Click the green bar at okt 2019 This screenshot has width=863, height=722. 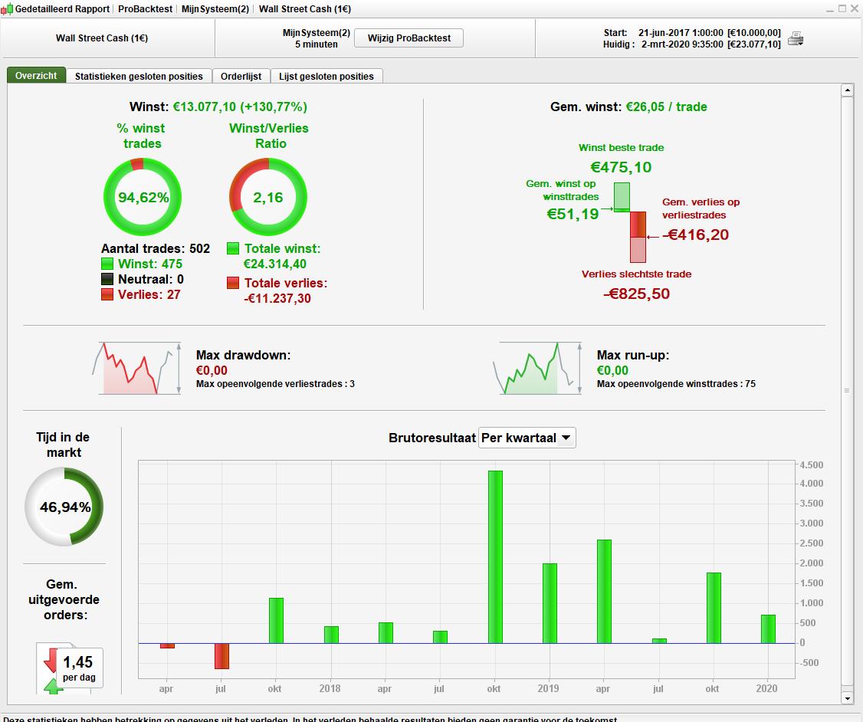coord(714,608)
